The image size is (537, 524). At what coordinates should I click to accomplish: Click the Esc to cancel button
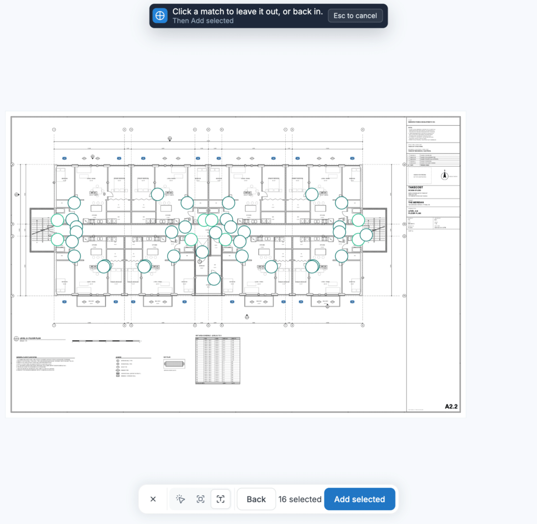pyautogui.click(x=355, y=16)
